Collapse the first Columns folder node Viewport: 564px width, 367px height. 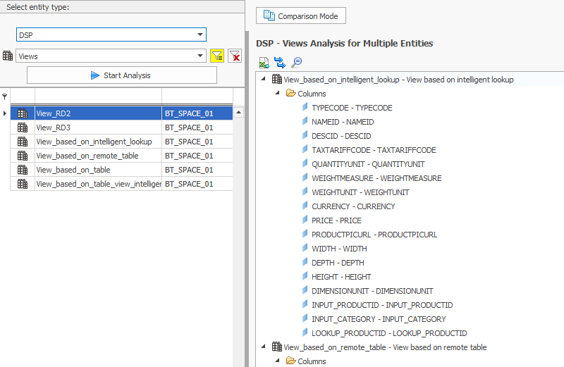tap(277, 93)
